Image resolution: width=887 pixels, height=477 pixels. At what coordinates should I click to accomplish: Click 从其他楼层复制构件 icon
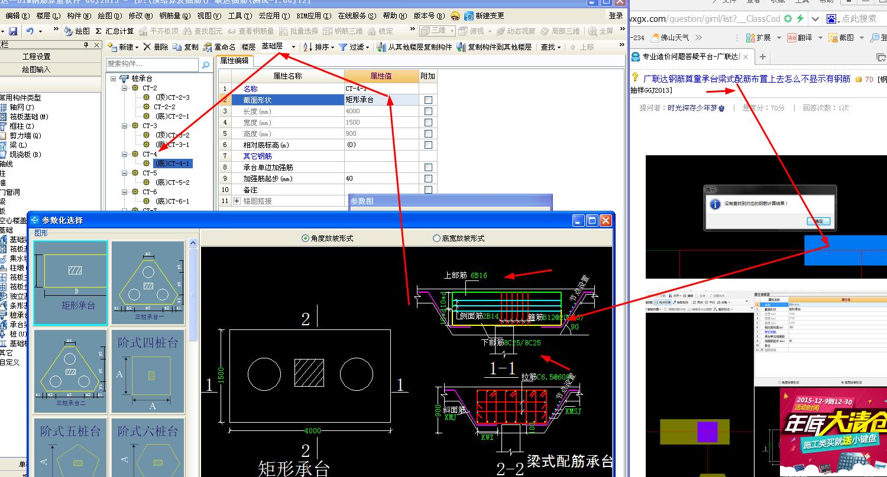381,47
